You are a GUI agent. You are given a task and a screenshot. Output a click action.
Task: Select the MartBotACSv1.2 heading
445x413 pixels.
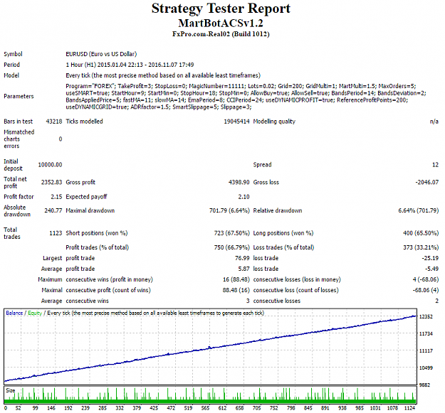pos(221,23)
